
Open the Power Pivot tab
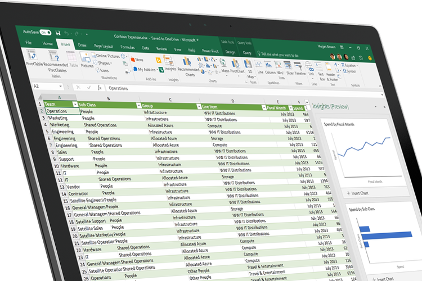coord(210,51)
